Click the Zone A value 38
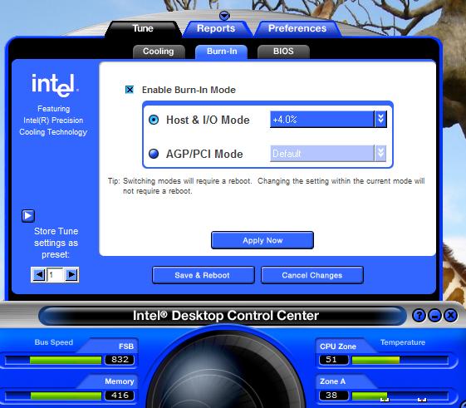This screenshot has height=408, width=466. [333, 396]
